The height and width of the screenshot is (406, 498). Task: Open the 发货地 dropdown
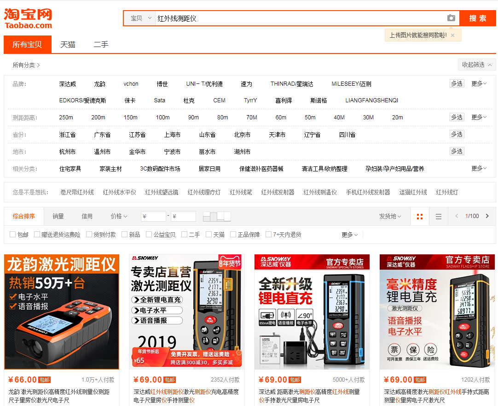(x=390, y=216)
